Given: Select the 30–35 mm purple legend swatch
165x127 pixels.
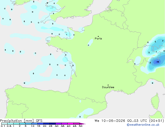Looking at the screenshot, I should point(59,124).
